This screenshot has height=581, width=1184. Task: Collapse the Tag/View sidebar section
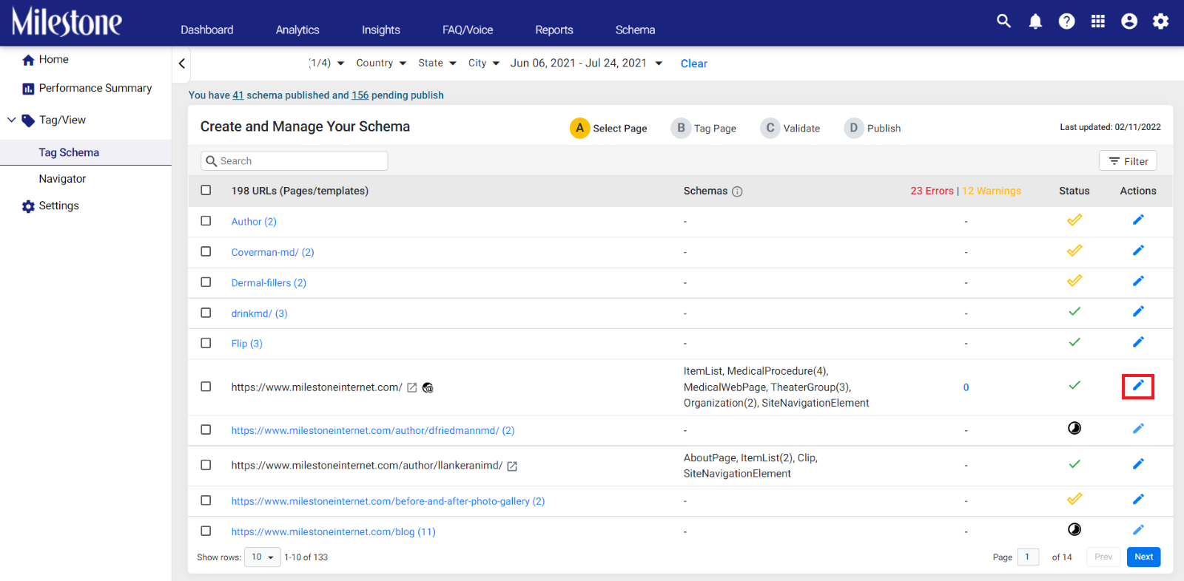tap(12, 120)
